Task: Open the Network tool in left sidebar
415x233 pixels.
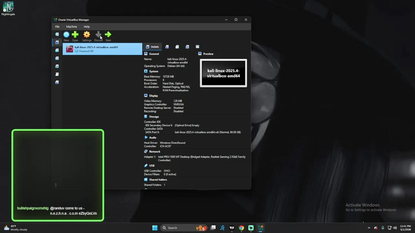Action: 57,66
